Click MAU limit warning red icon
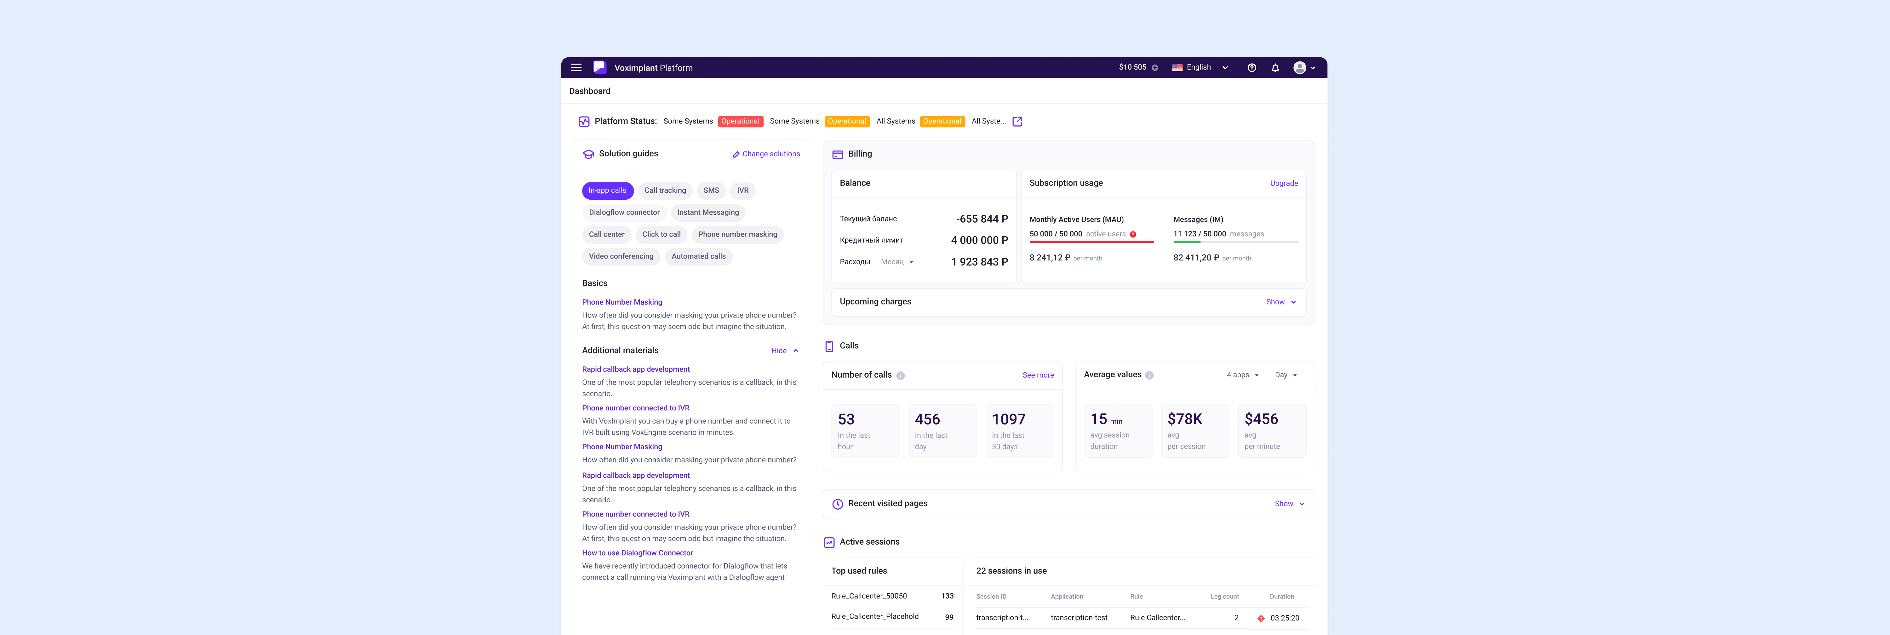1890x635 pixels. coord(1133,235)
